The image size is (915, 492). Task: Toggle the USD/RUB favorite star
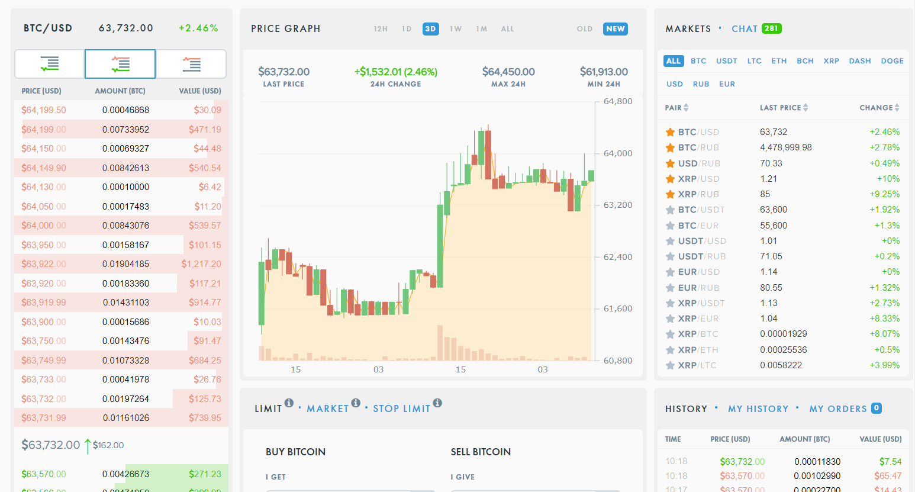[x=670, y=163]
